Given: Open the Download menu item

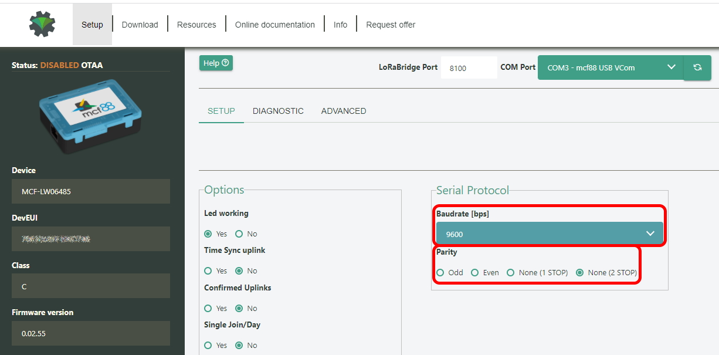Looking at the screenshot, I should point(140,25).
